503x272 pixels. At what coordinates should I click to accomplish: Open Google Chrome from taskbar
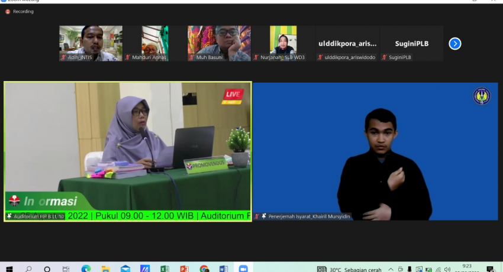coord(204,269)
